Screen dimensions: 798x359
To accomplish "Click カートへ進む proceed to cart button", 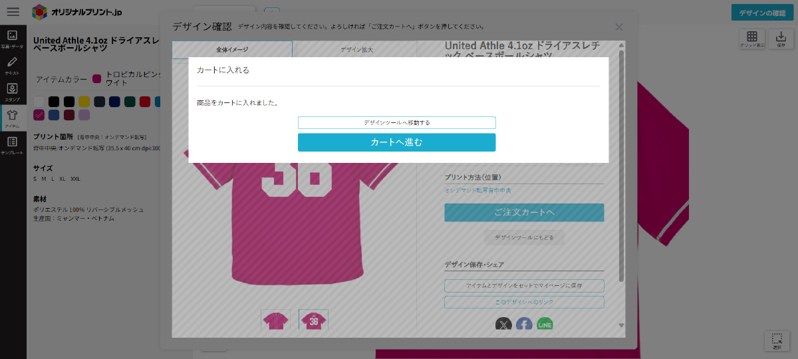I will pos(396,142).
